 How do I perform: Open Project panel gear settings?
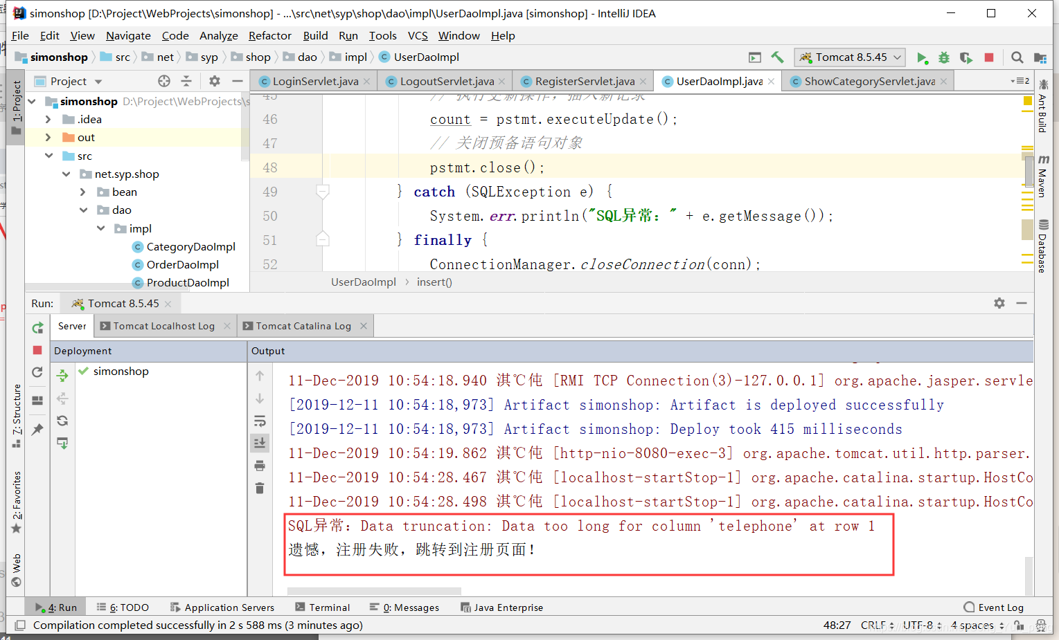click(215, 81)
